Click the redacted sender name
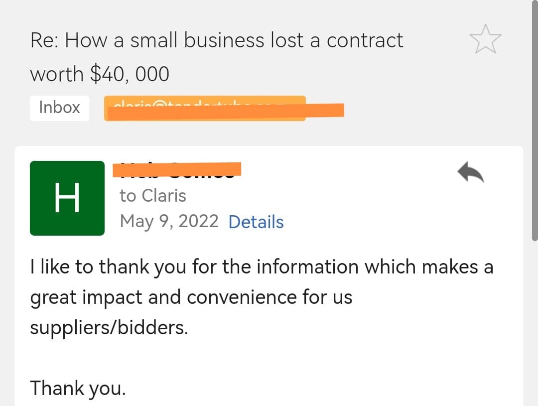The image size is (538, 406). point(177,170)
